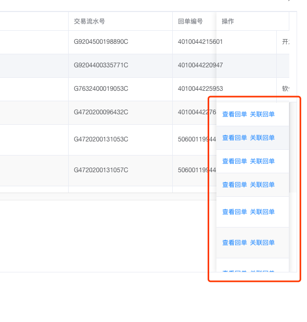The height and width of the screenshot is (322, 307).
Task: Click the receipt number in the G4720200131057C row
Action: [197, 170]
